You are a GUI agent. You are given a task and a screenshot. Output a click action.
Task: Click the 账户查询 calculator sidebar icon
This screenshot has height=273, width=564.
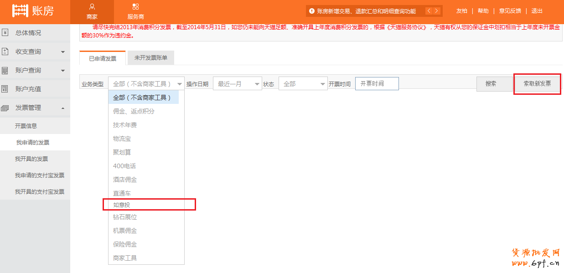(5, 70)
